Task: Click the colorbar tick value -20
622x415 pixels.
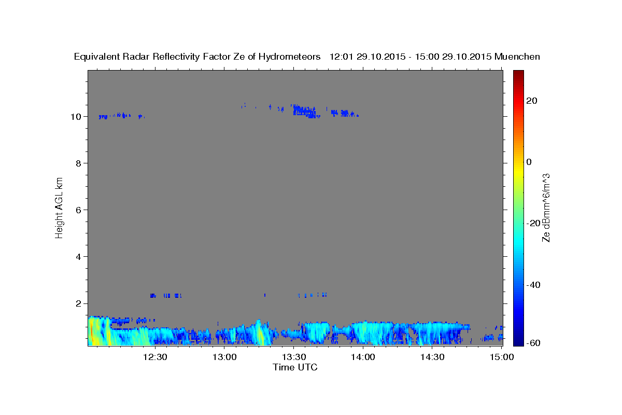Action: coord(532,223)
